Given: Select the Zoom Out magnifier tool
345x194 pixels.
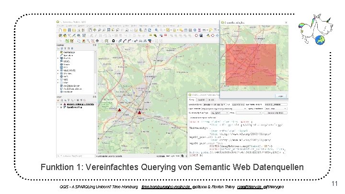Looking at the screenshot, I should (x=104, y=30).
